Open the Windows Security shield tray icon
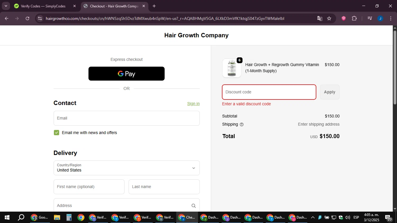The image size is (397, 223). 341,217
